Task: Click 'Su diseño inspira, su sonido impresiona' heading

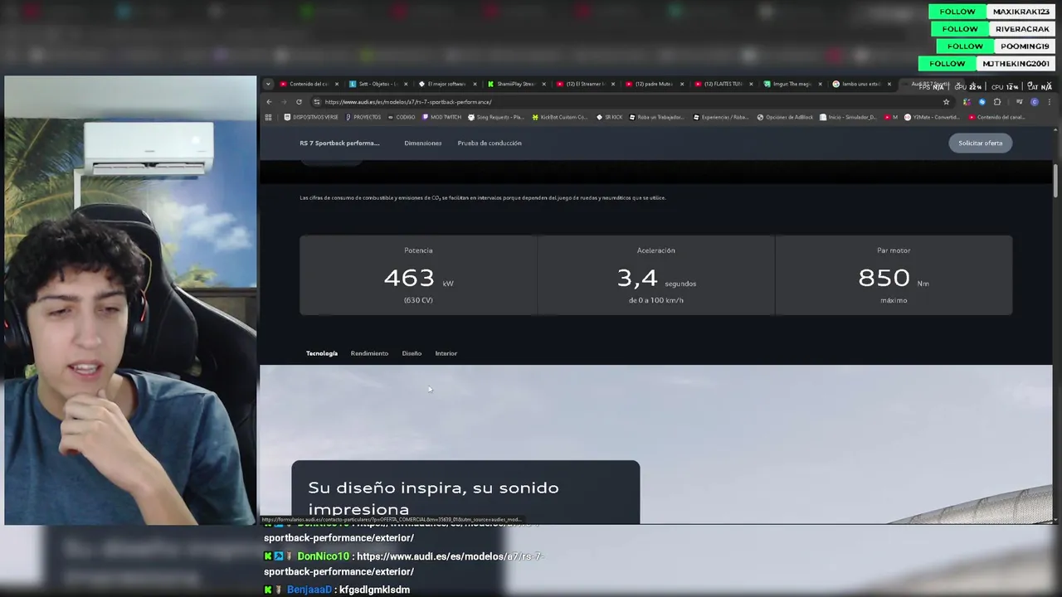Action: tap(433, 498)
